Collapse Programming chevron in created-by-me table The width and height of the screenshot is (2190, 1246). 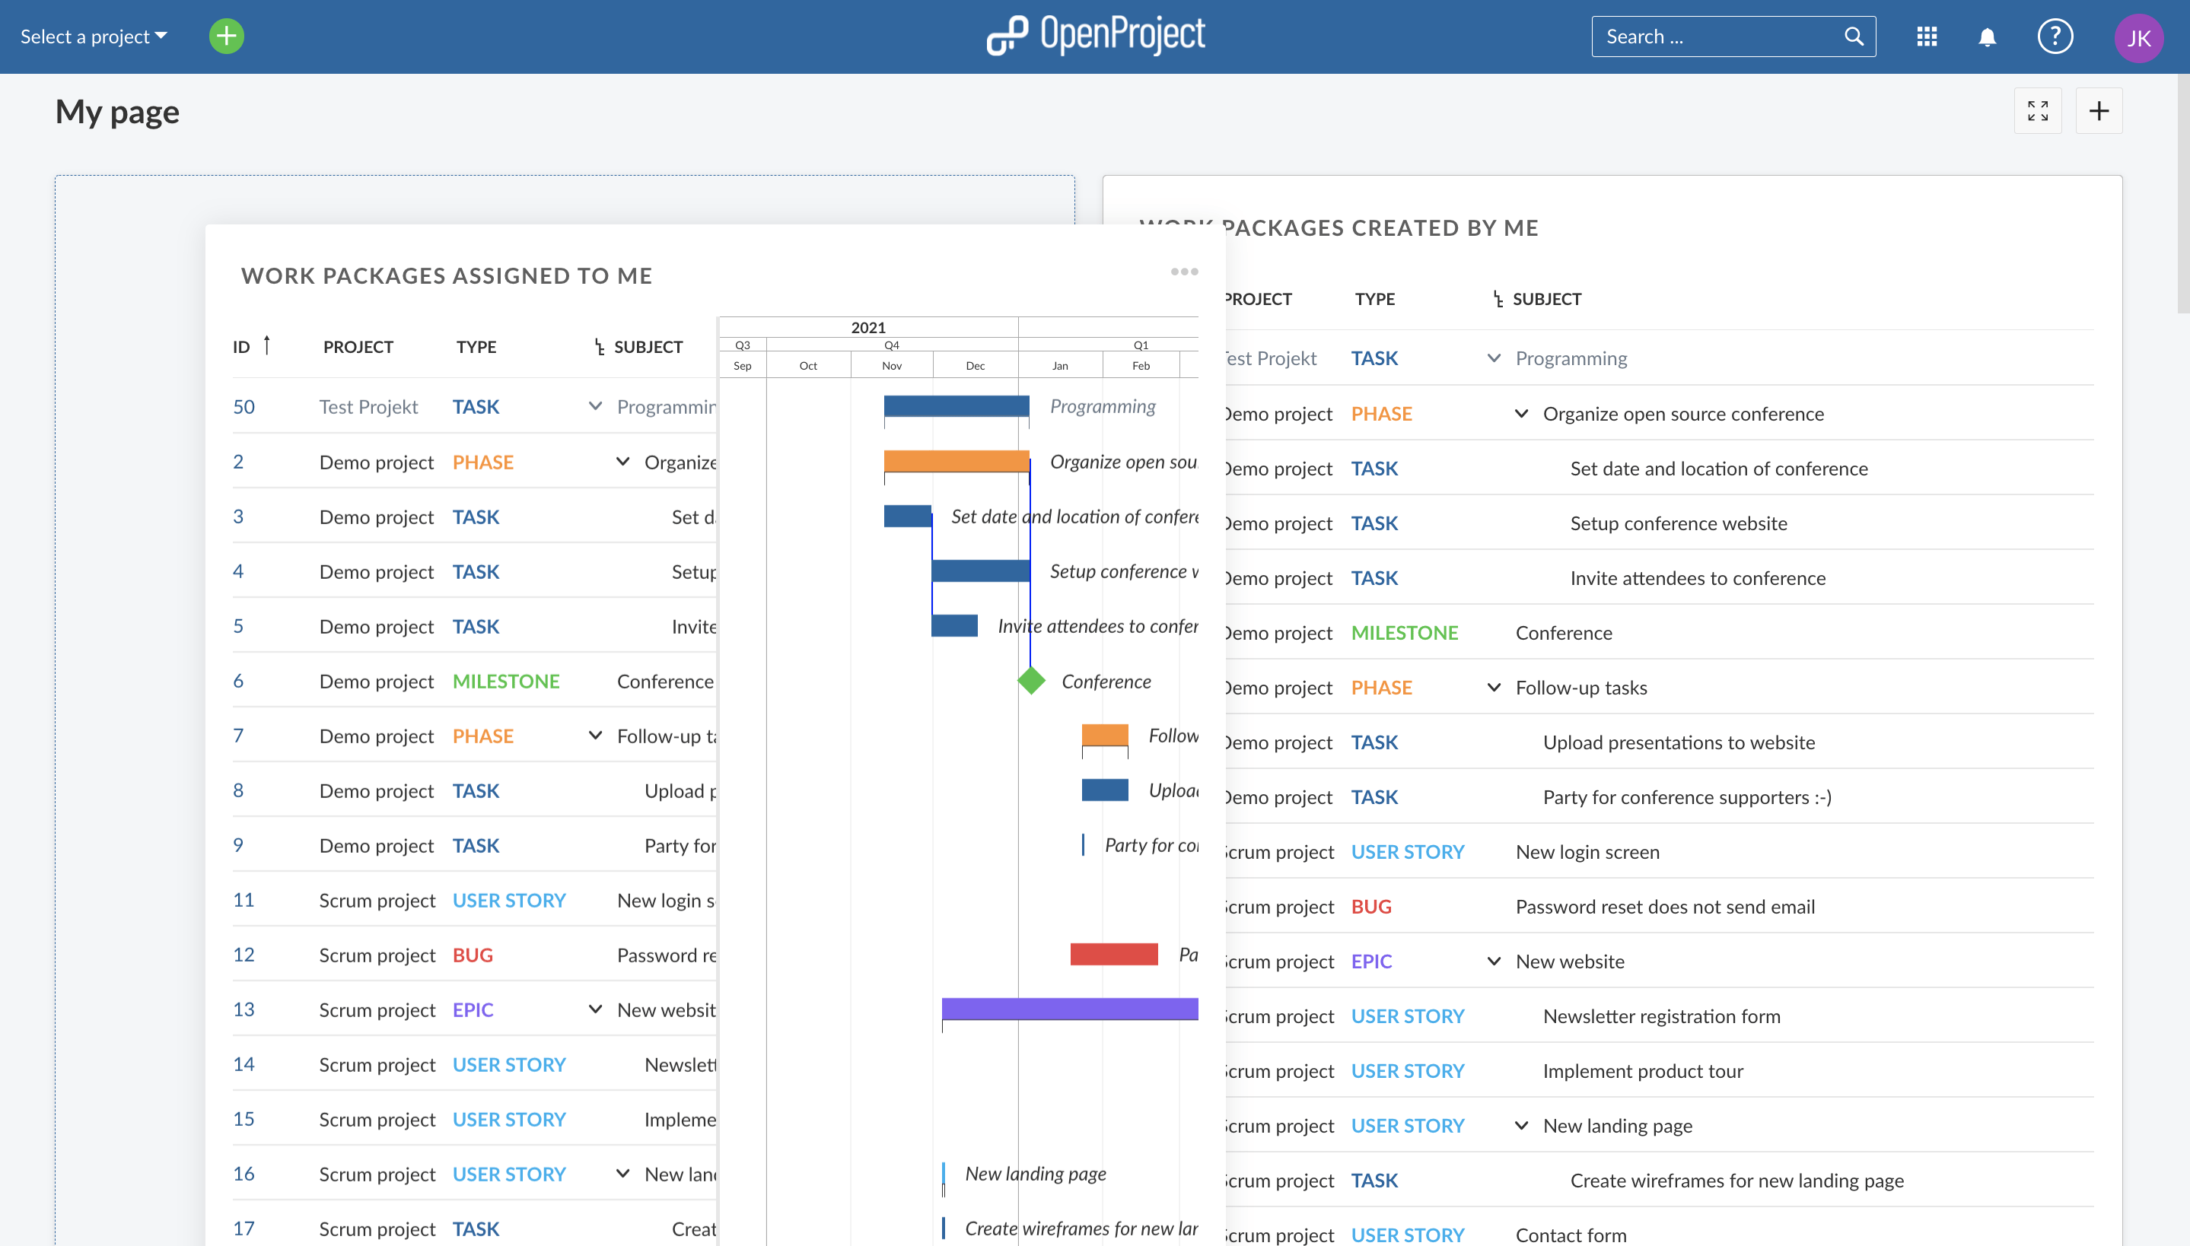click(x=1494, y=358)
